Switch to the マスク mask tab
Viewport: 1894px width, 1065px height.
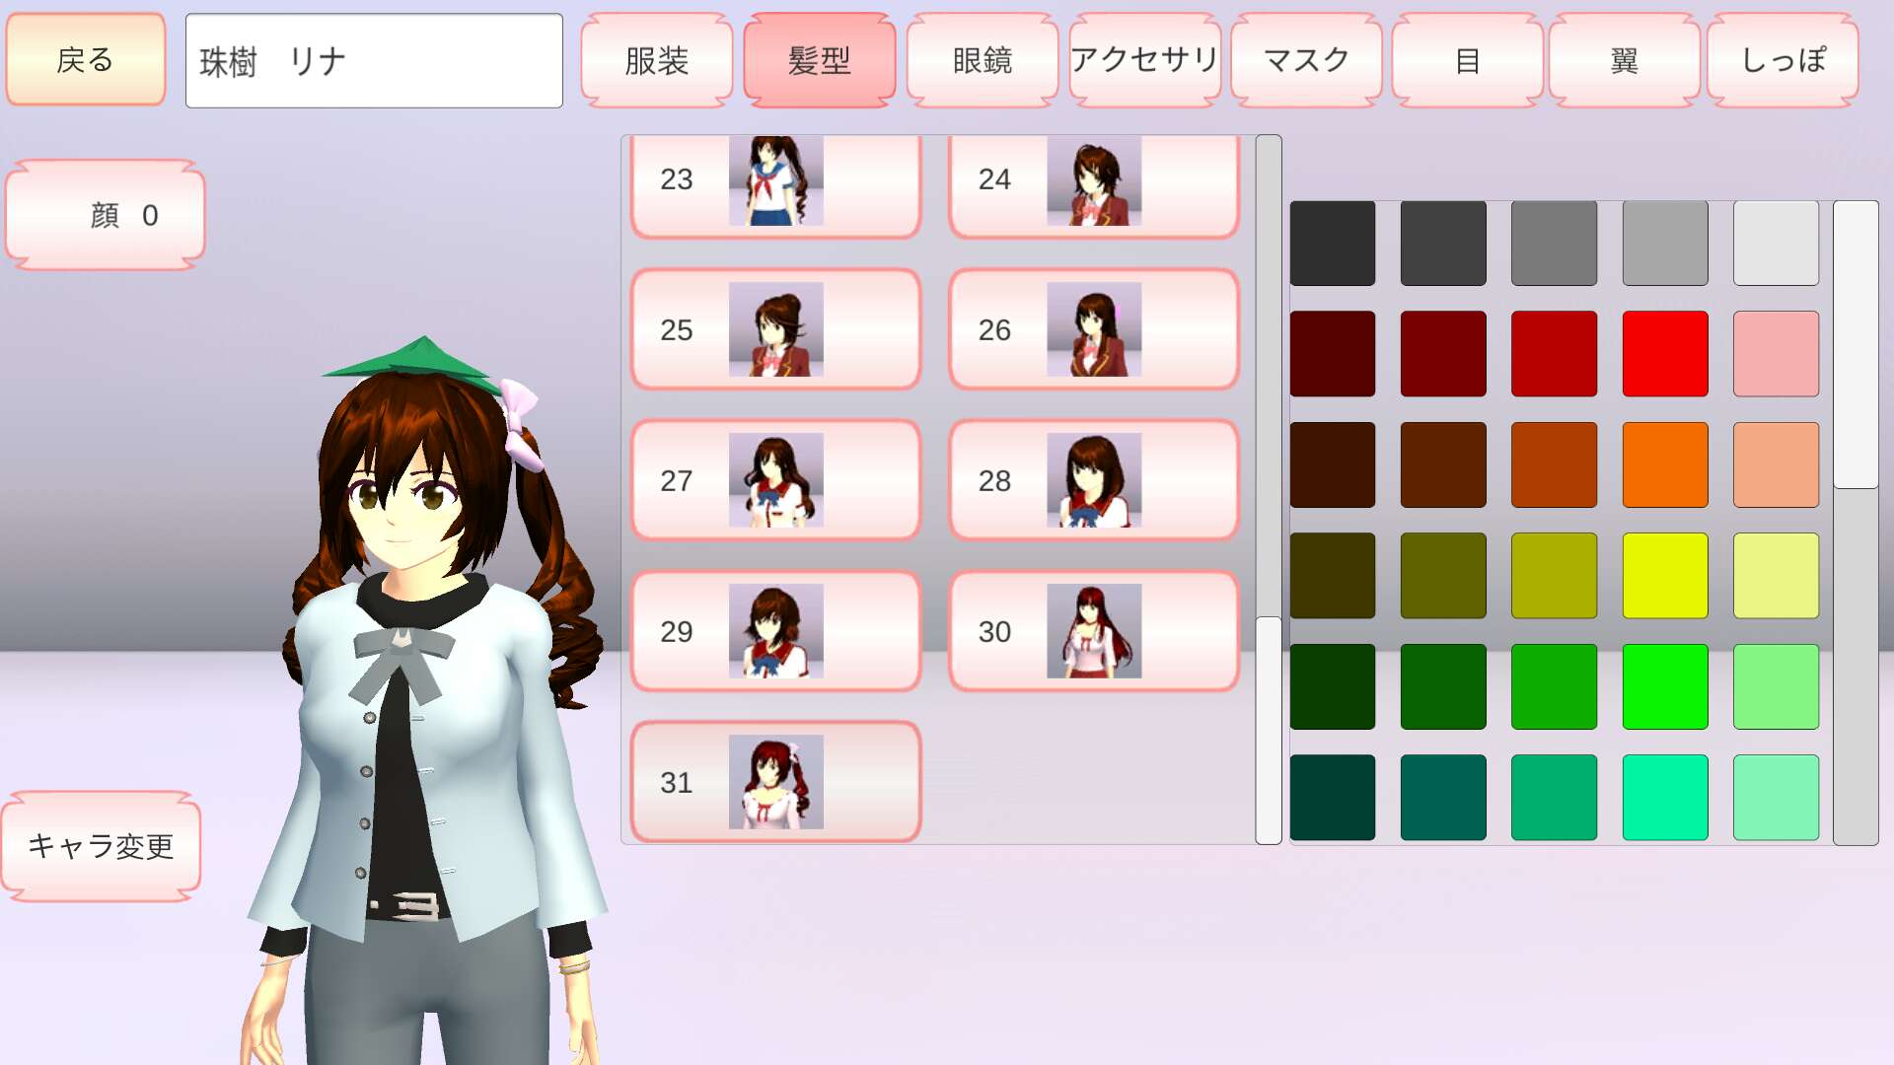[x=1306, y=61]
